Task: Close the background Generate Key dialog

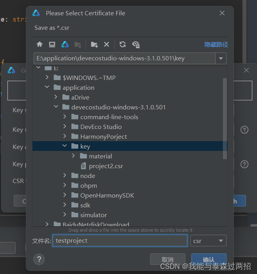Action: click(246, 70)
